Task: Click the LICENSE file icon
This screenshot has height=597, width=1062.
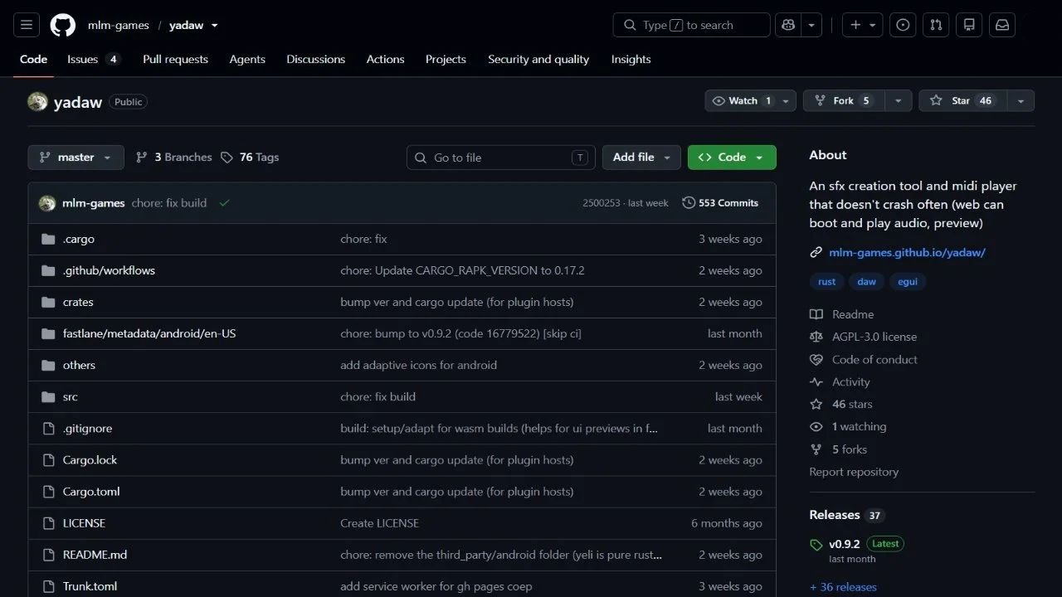Action: pyautogui.click(x=48, y=523)
